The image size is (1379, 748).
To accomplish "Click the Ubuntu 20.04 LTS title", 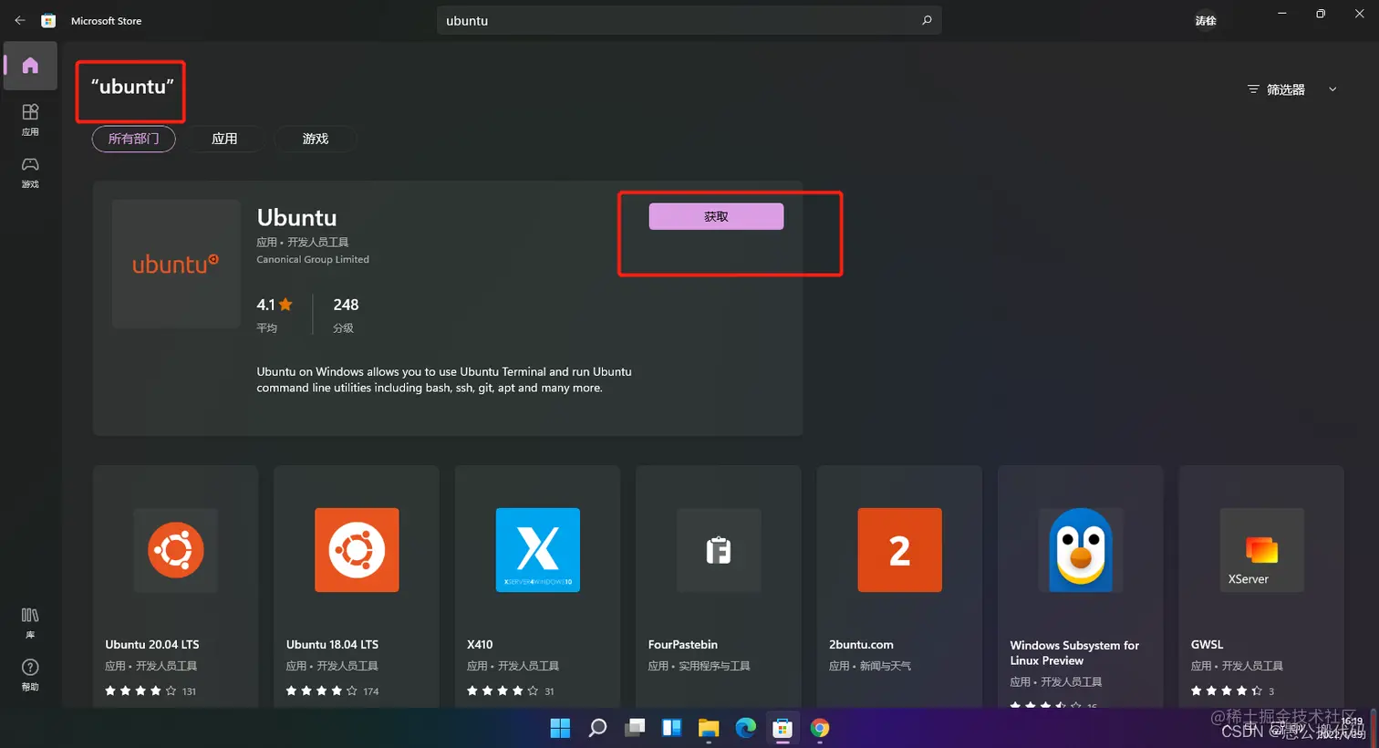I will coord(152,645).
